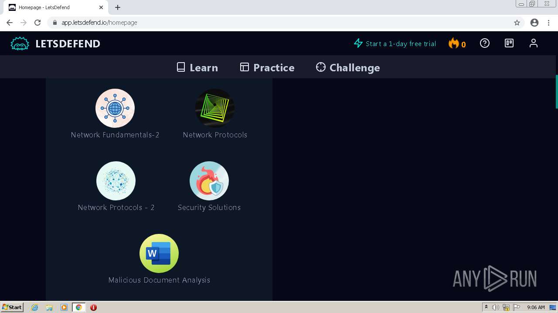
Task: Bookmark this page with the star icon
Action: 517,23
